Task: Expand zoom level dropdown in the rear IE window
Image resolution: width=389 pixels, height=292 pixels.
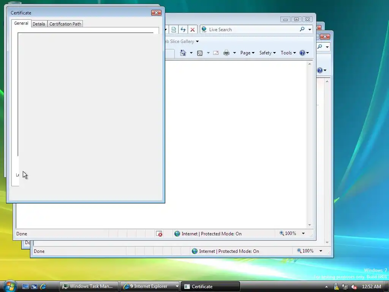Action: click(321, 251)
